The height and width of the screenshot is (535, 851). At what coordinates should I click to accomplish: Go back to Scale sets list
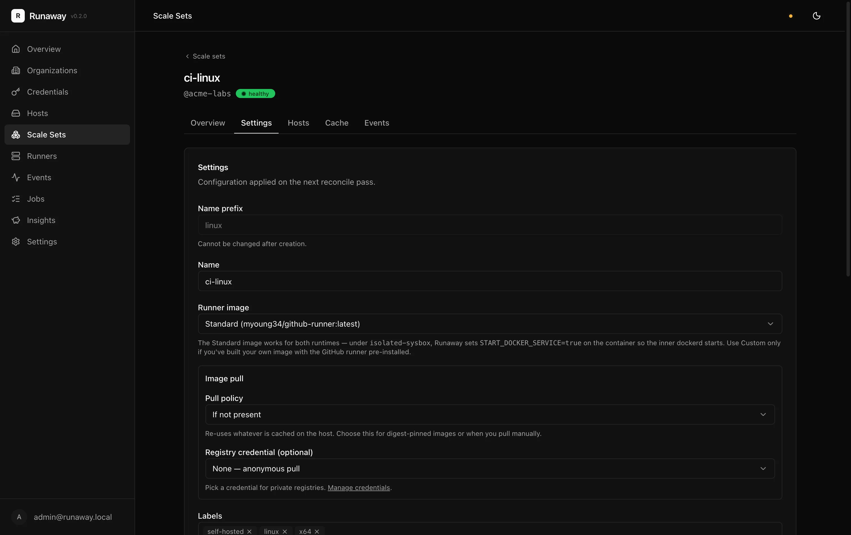[x=205, y=56]
